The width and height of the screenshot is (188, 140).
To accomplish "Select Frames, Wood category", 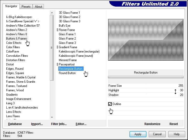I will click(15, 90).
